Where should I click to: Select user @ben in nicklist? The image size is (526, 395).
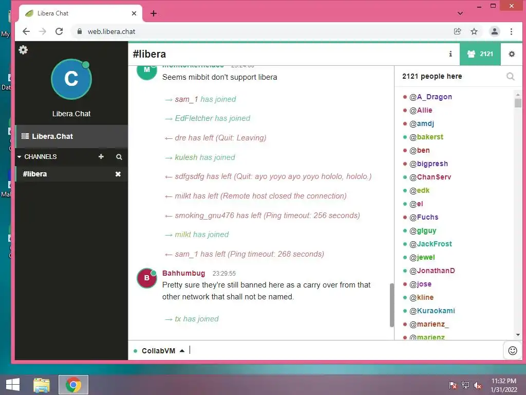pos(419,150)
